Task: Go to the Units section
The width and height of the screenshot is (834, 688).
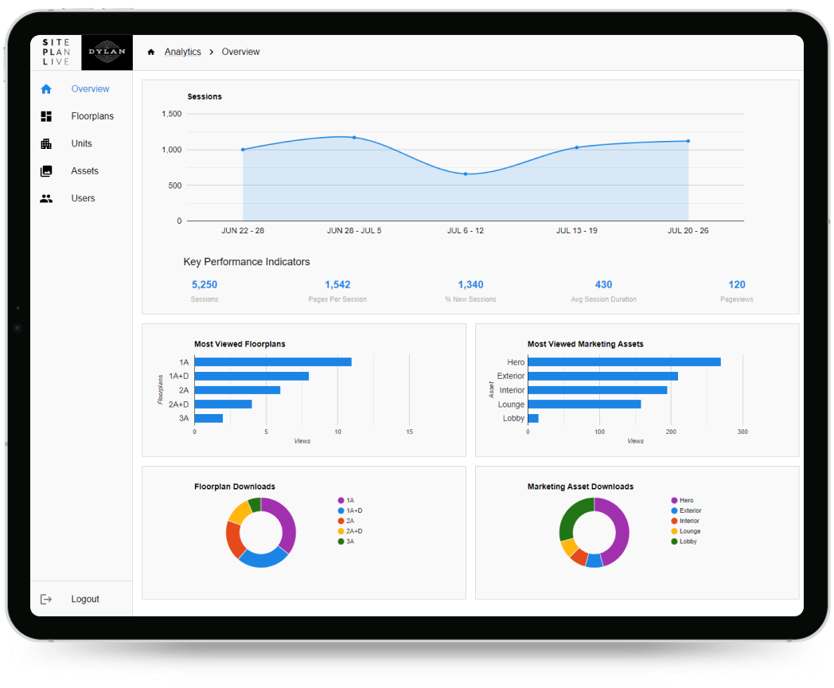Action: (81, 143)
